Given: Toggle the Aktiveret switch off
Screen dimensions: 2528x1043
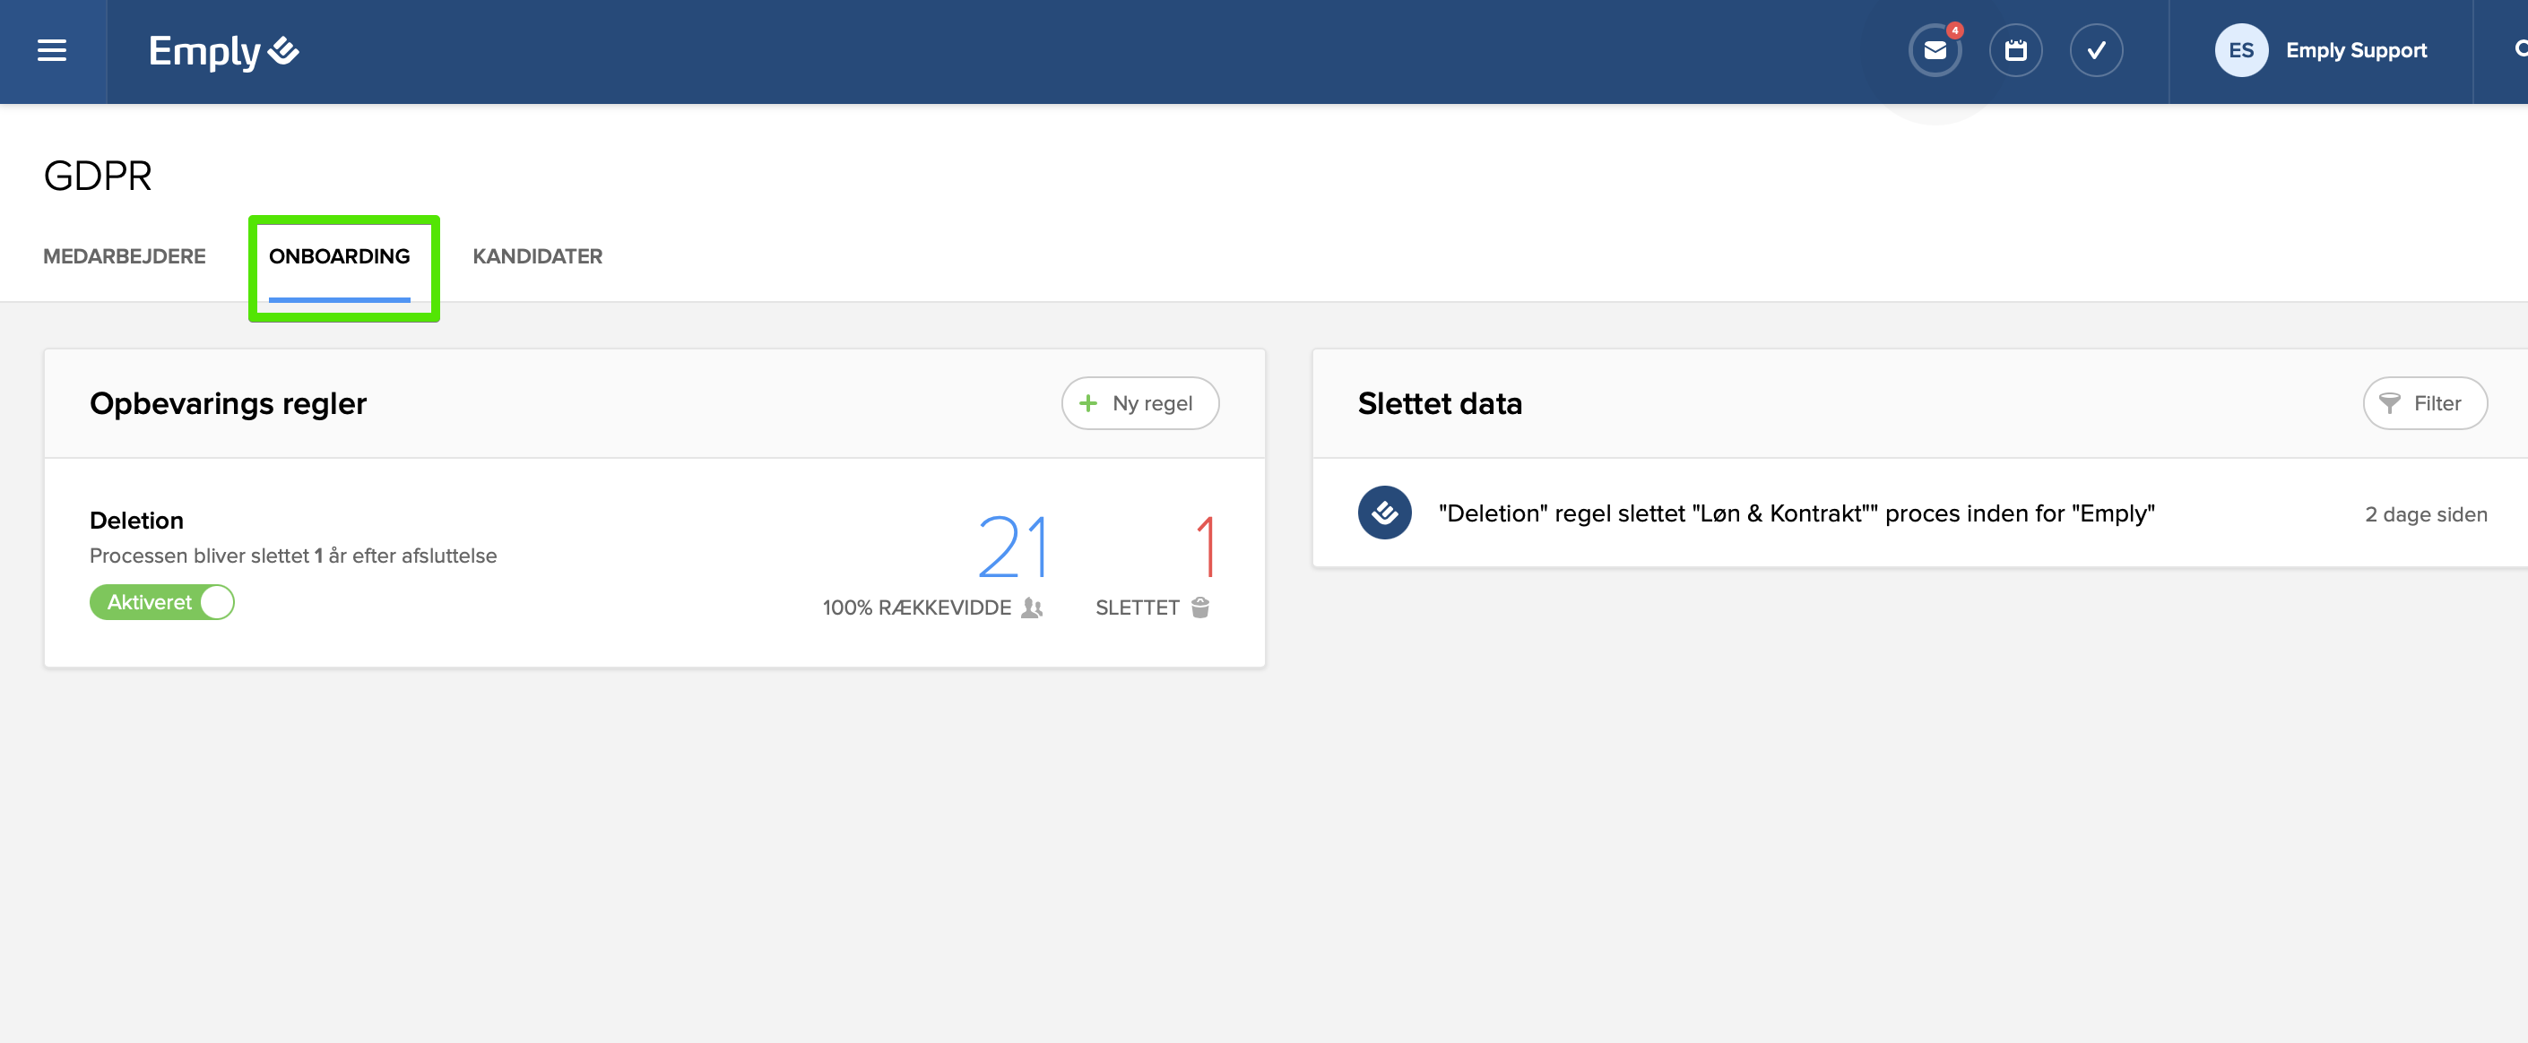Looking at the screenshot, I should (x=162, y=602).
